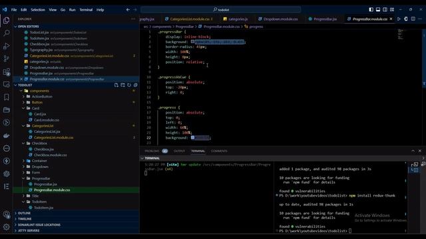Screen dimensions: 426x239
Task: Switch to the OUTPUT panel tab
Action: pos(179,151)
